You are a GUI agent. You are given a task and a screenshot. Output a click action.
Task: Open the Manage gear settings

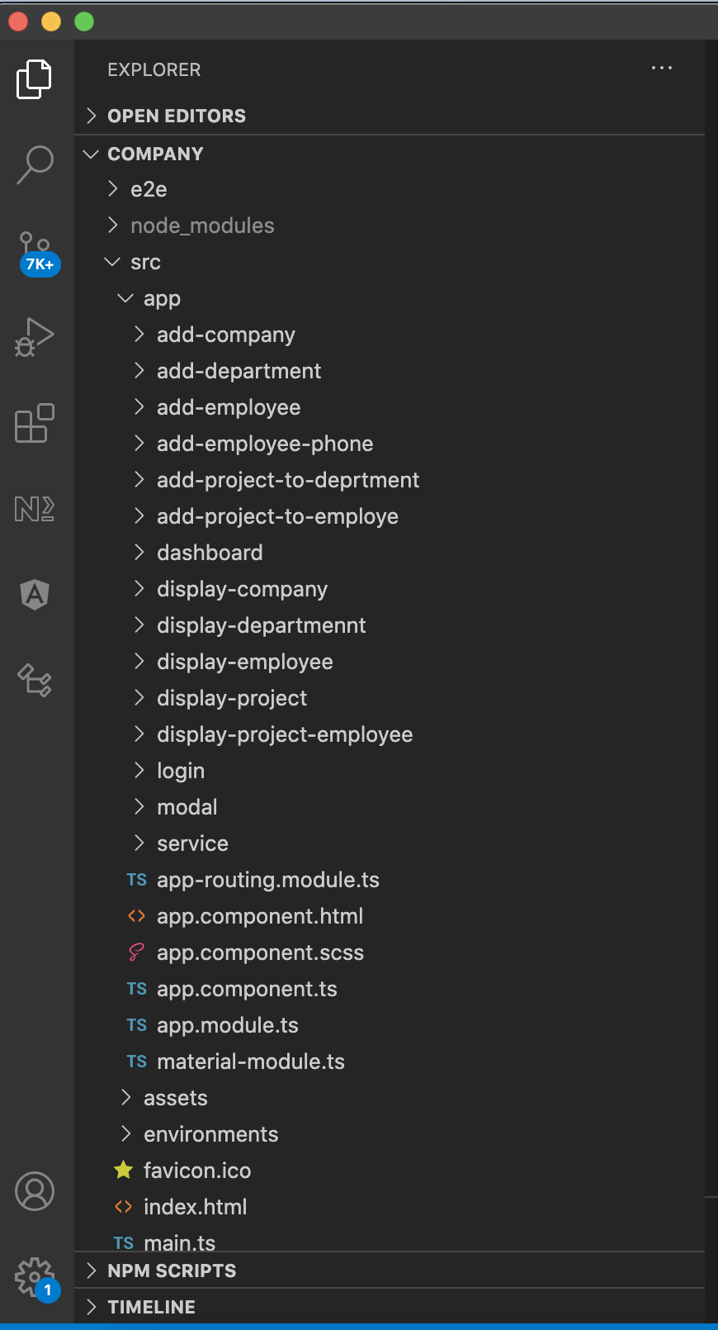click(35, 1277)
